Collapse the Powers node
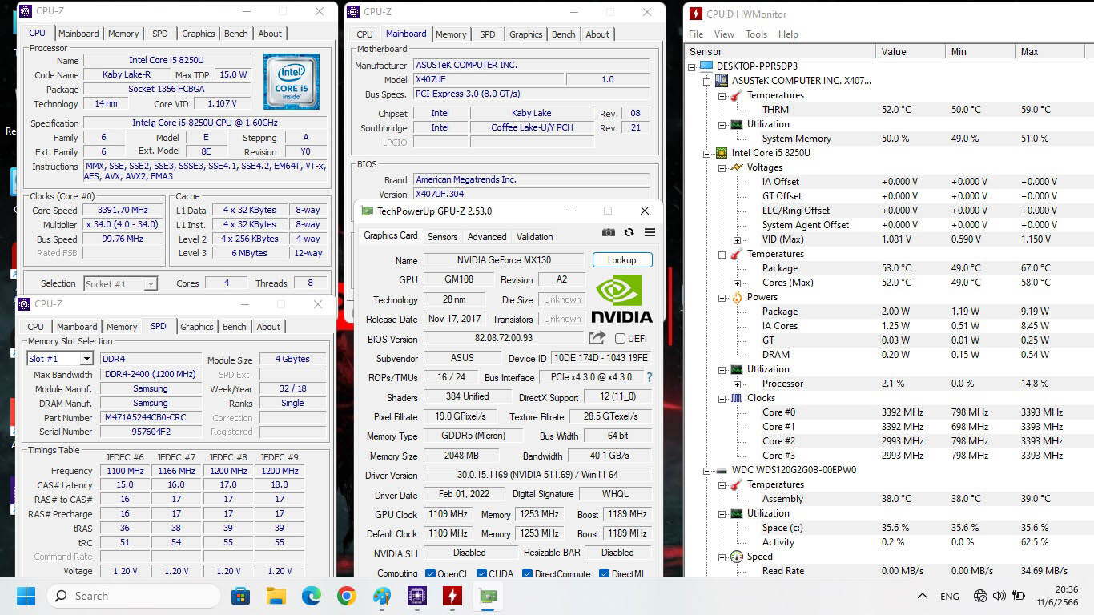 pos(722,297)
